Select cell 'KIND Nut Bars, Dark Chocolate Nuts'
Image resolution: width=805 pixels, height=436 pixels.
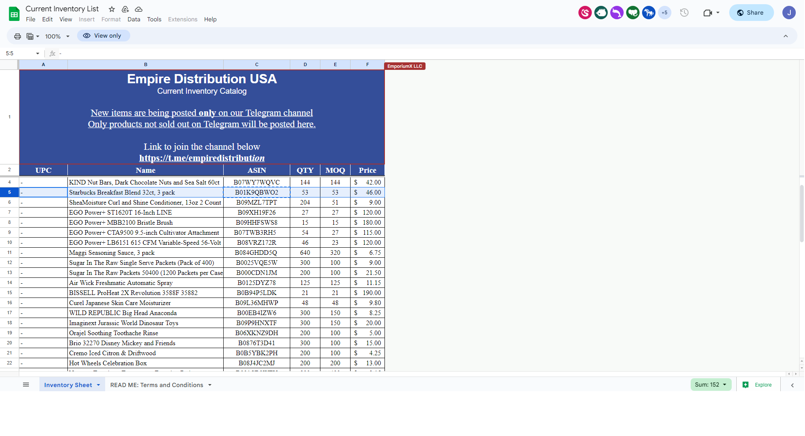(145, 182)
